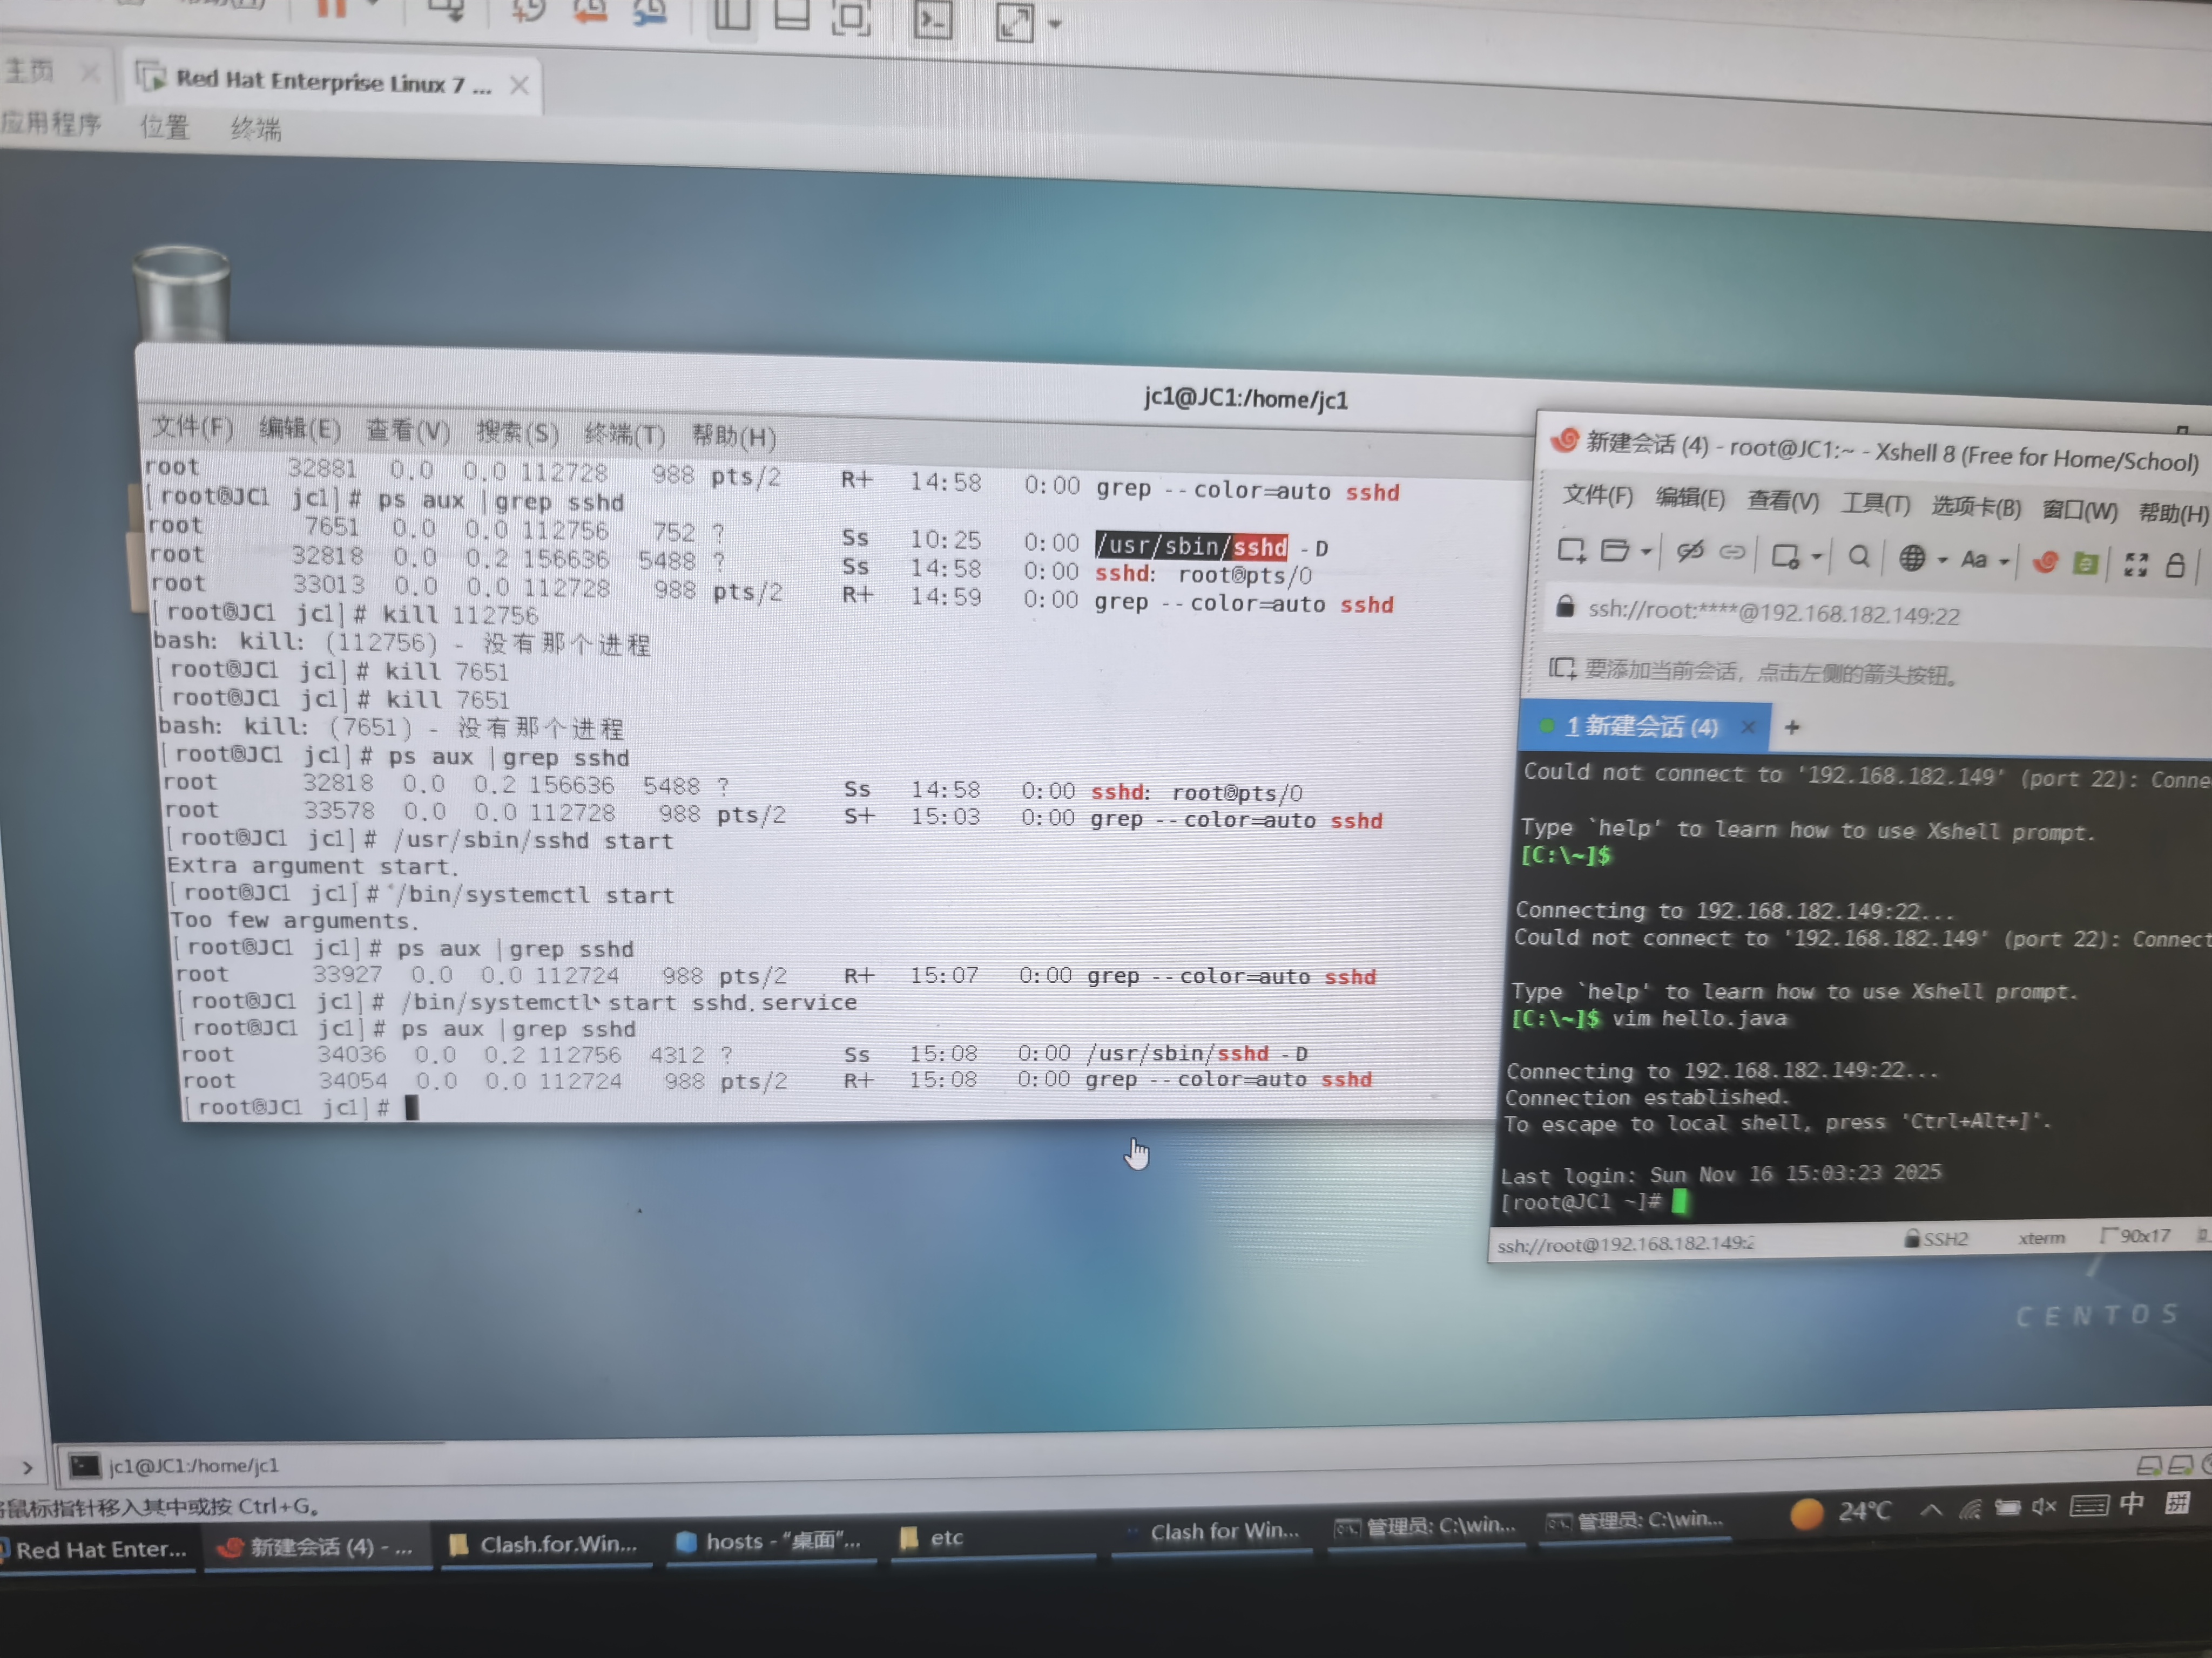
Task: Expand the font Aa dropdown arrow
Action: [2005, 562]
